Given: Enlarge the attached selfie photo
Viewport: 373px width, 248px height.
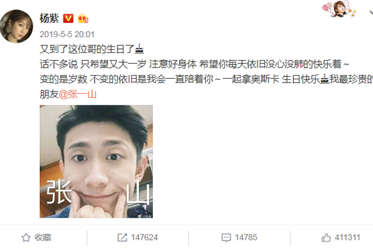Looking at the screenshot, I should (x=96, y=161).
